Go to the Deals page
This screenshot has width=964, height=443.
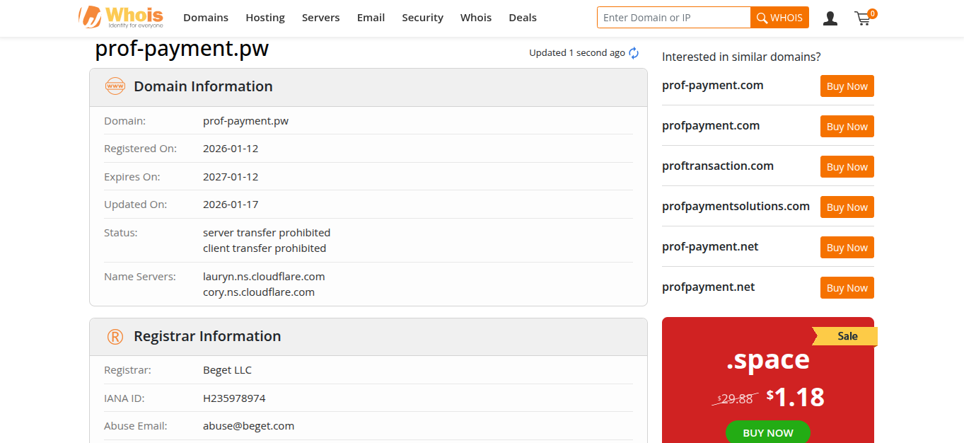pyautogui.click(x=523, y=18)
